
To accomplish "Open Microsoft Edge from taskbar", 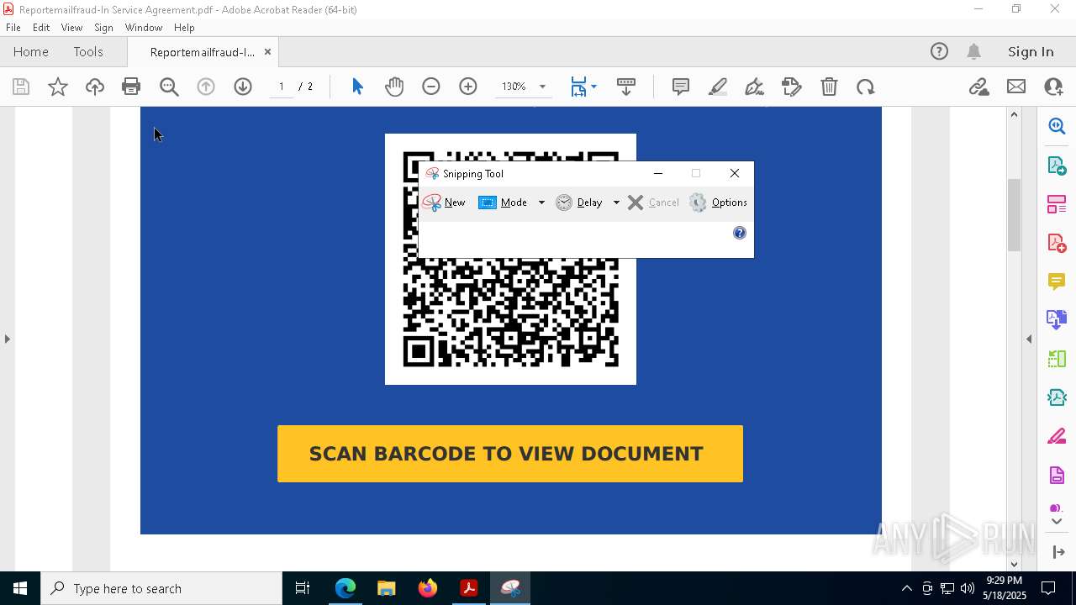I will coord(345,588).
